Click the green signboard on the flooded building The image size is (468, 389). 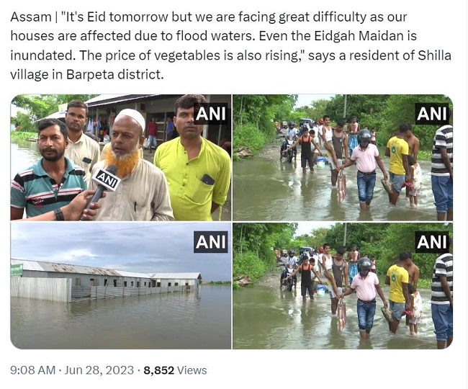point(17,270)
